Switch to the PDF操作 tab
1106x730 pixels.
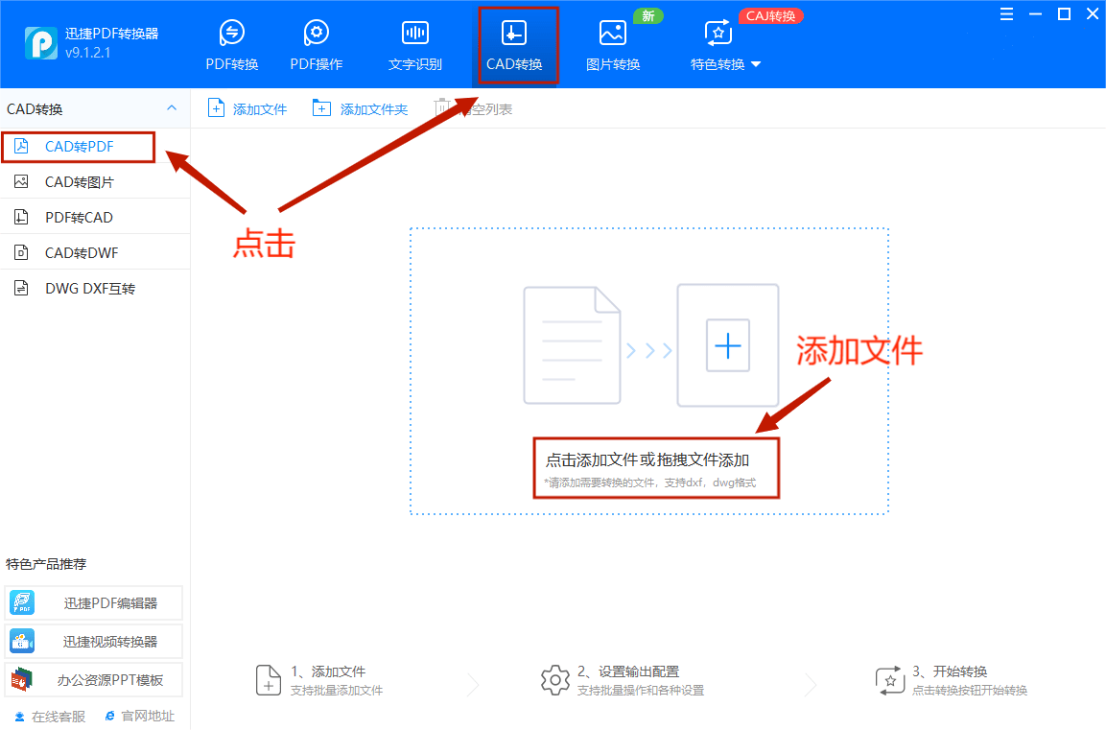click(316, 45)
